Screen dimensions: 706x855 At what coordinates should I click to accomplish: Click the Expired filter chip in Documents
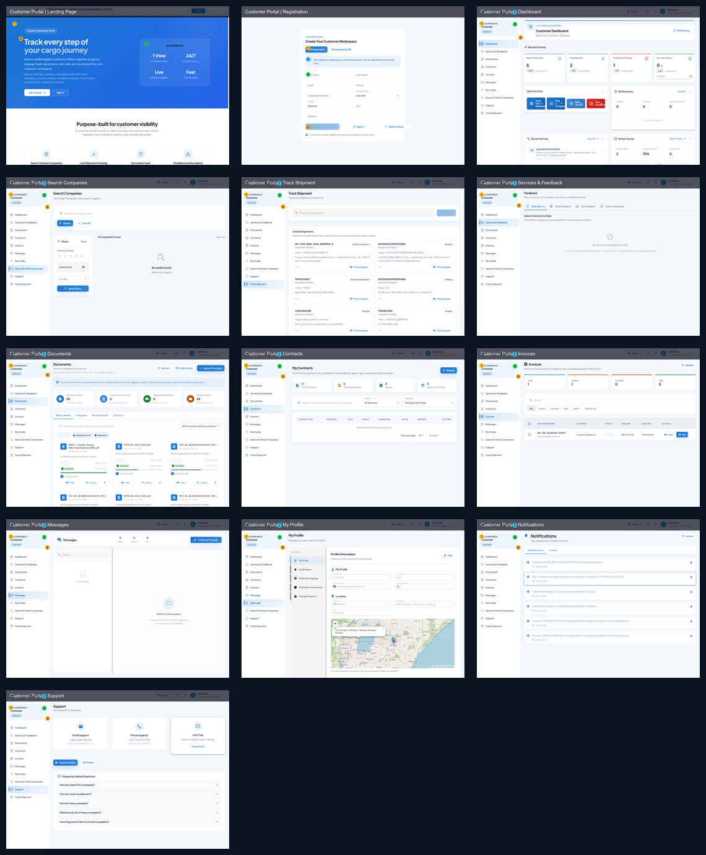tap(101, 435)
